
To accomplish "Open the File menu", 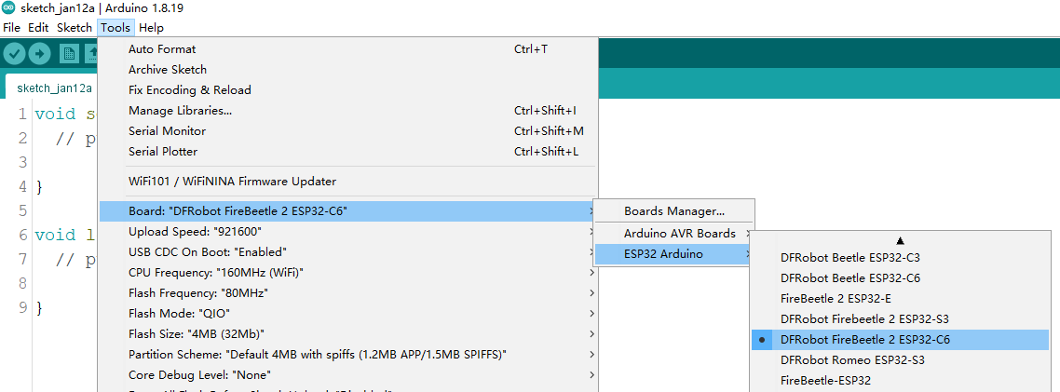I will click(12, 28).
